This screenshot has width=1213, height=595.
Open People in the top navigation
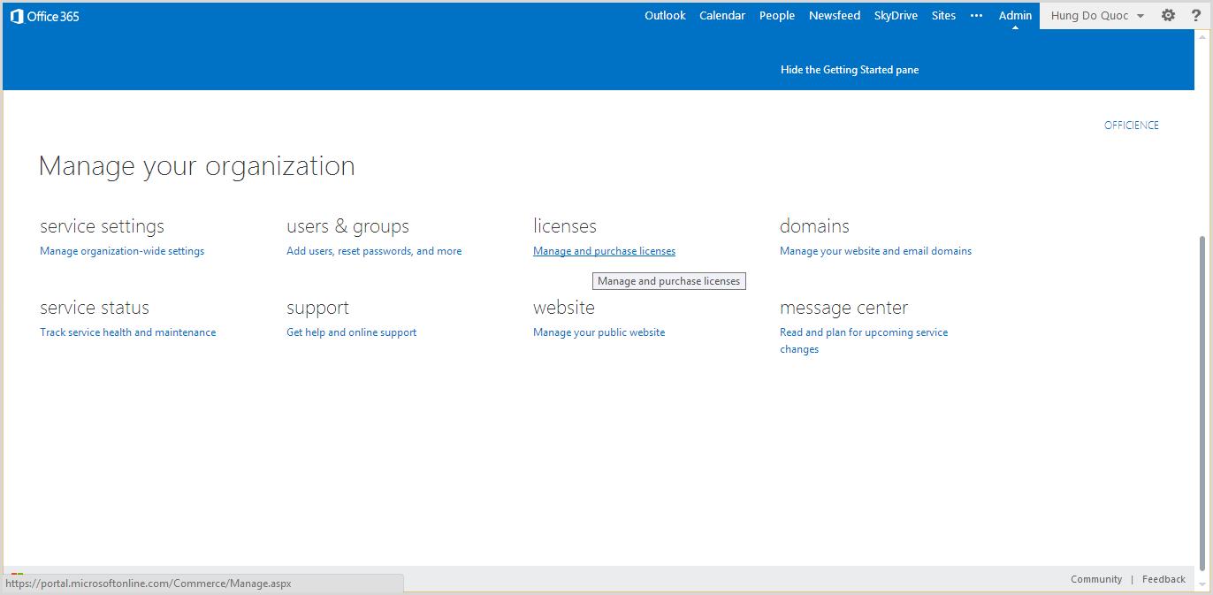click(x=777, y=15)
